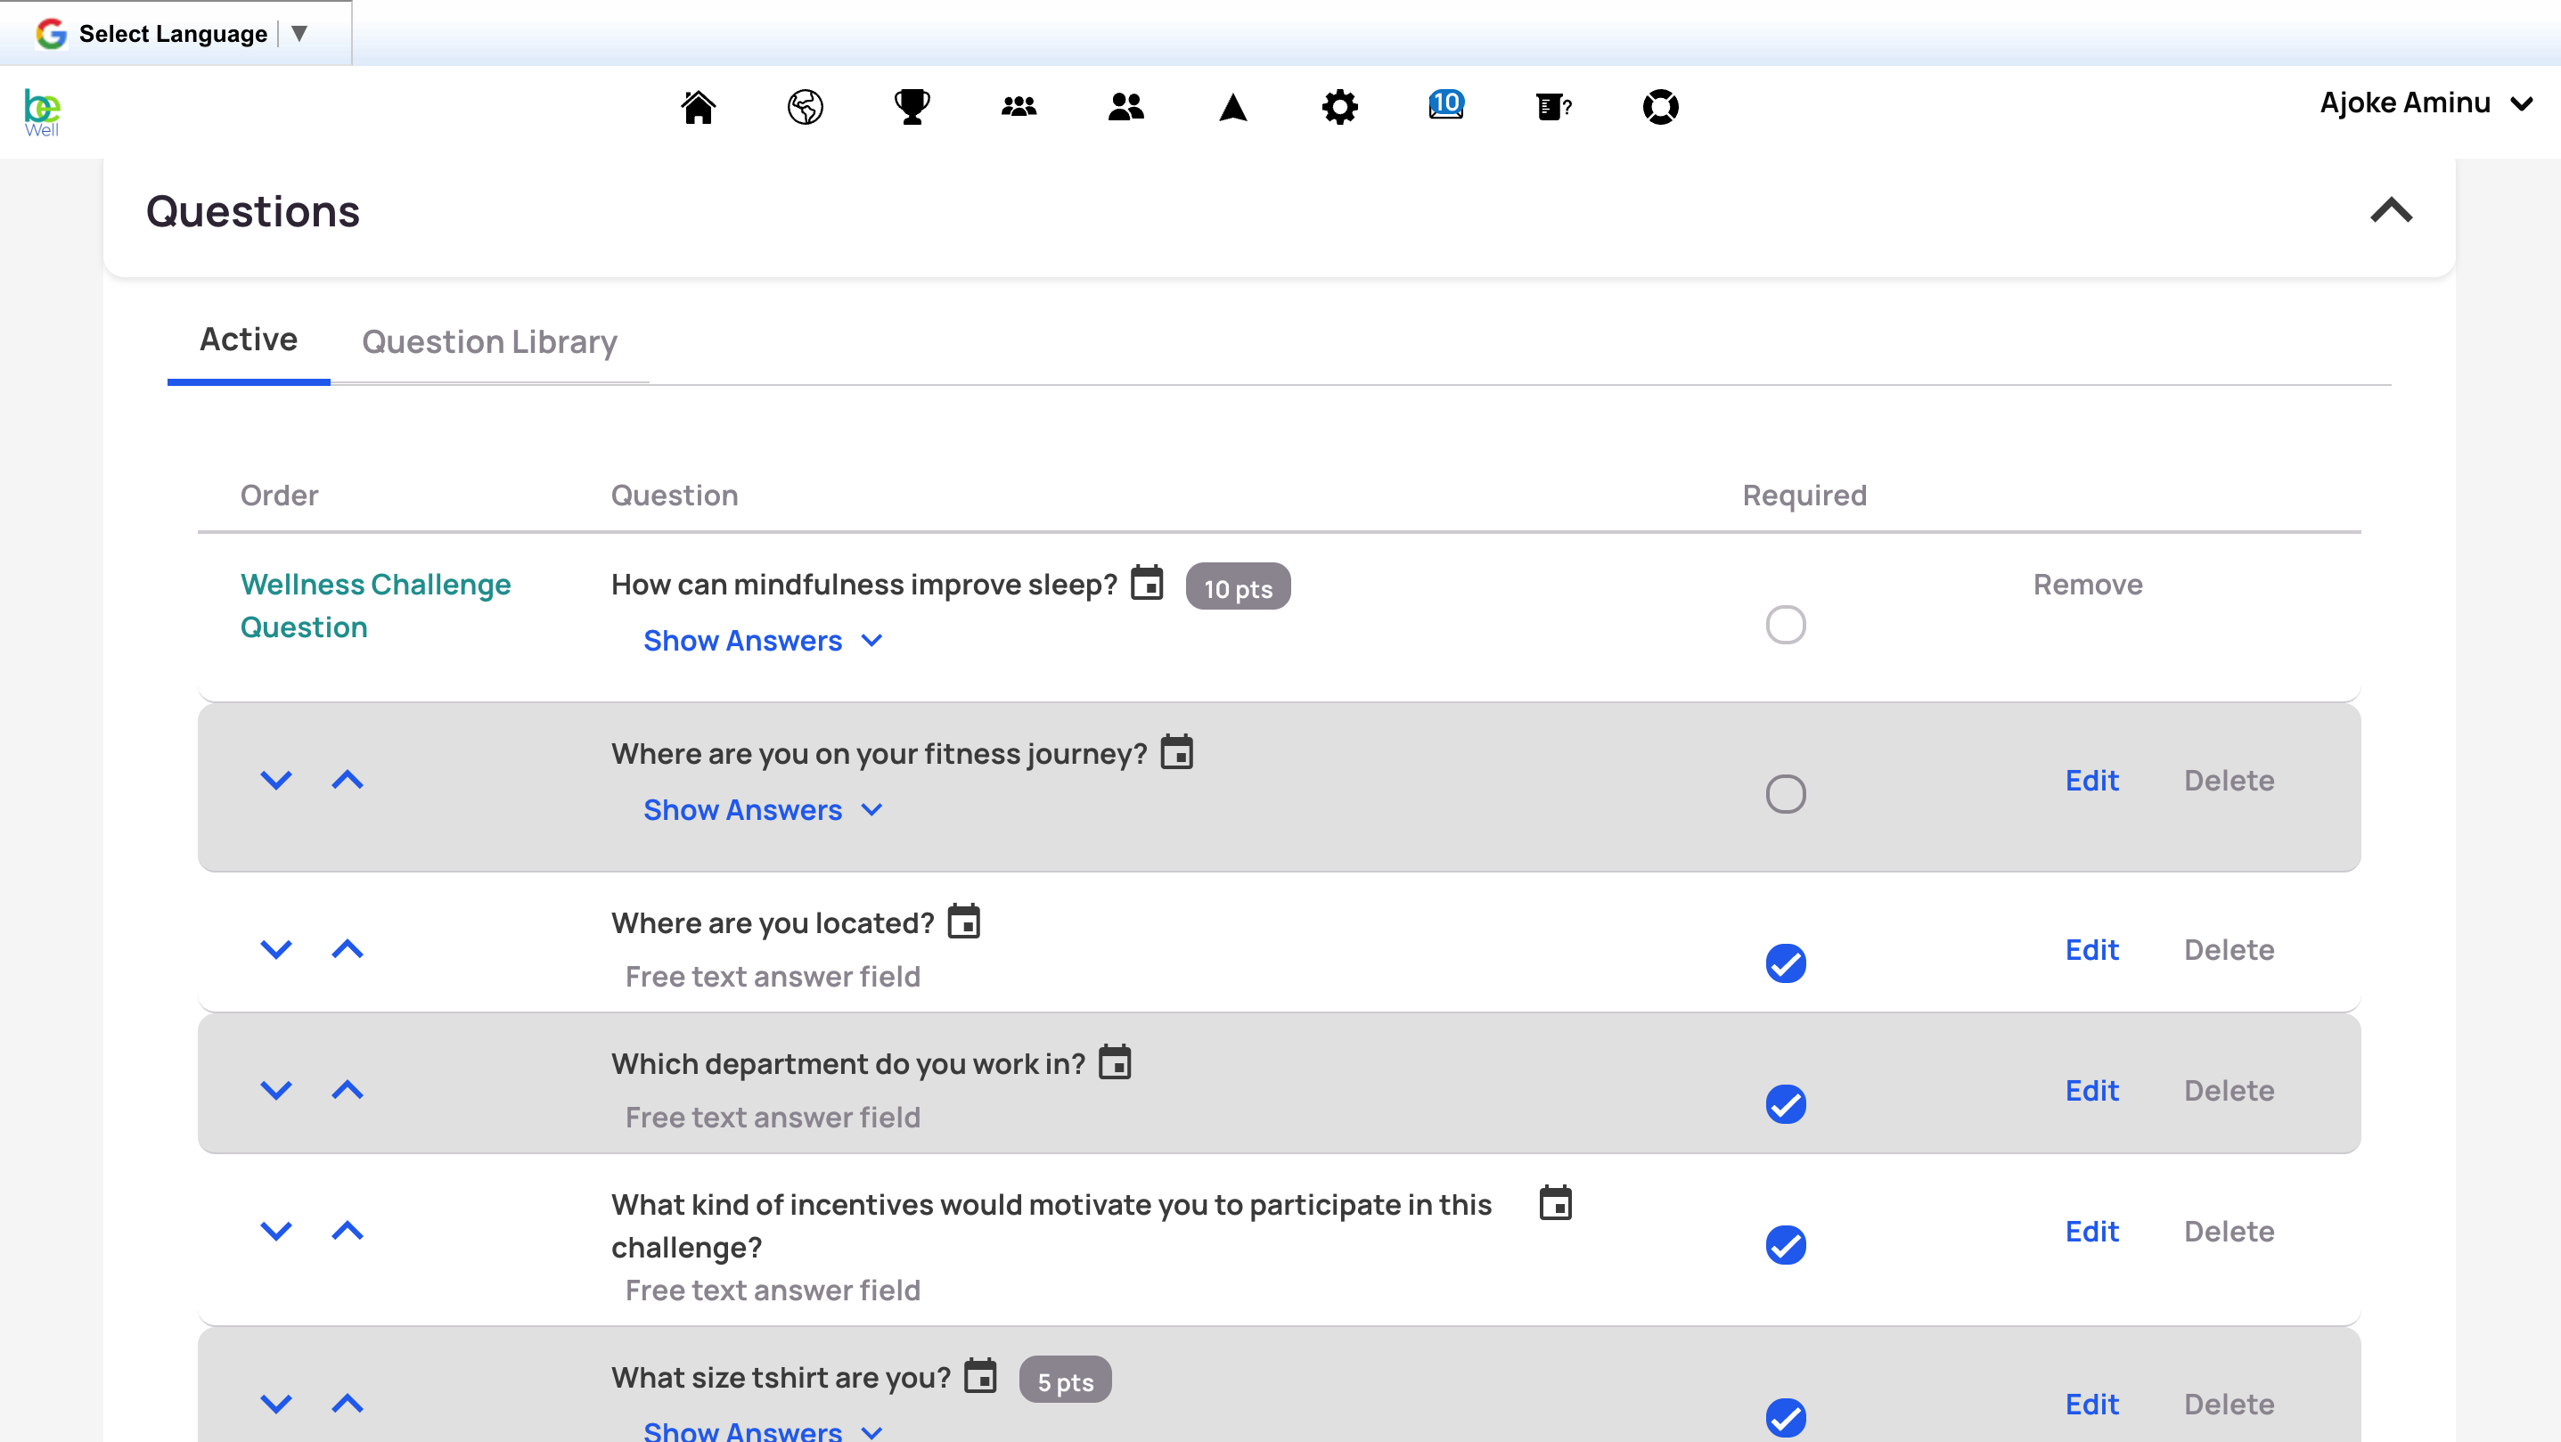This screenshot has height=1442, width=2561.
Task: Collapse the Questions panel
Action: (x=2391, y=211)
